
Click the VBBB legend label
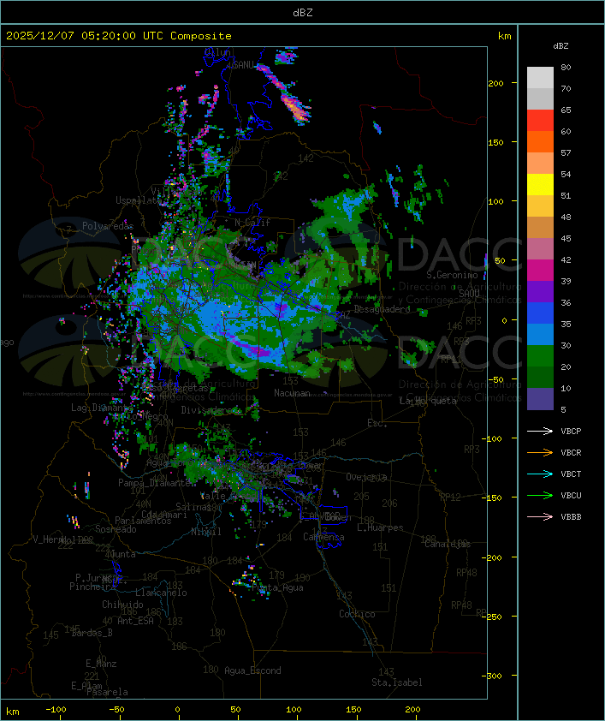(x=571, y=517)
